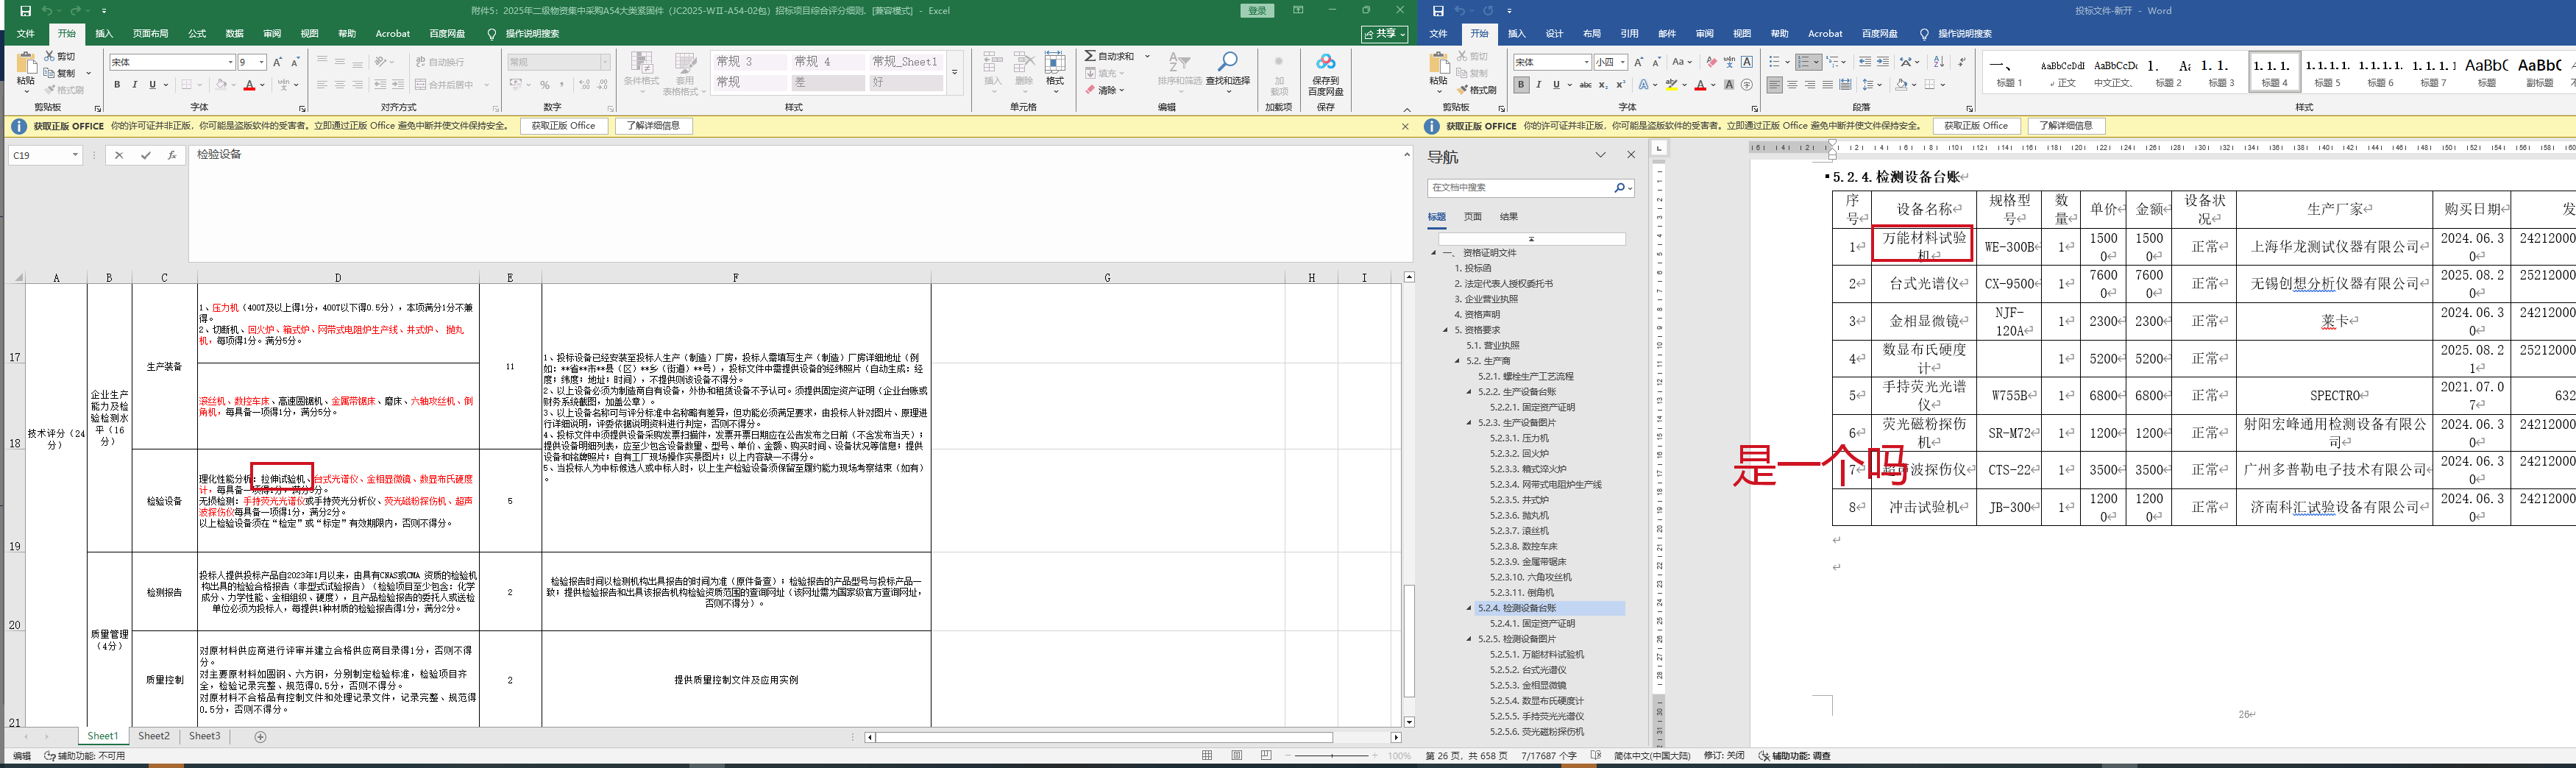Collapse the 5.2.5 检测设备图片 navigation heading
2576x768 pixels.
[x=1469, y=639]
